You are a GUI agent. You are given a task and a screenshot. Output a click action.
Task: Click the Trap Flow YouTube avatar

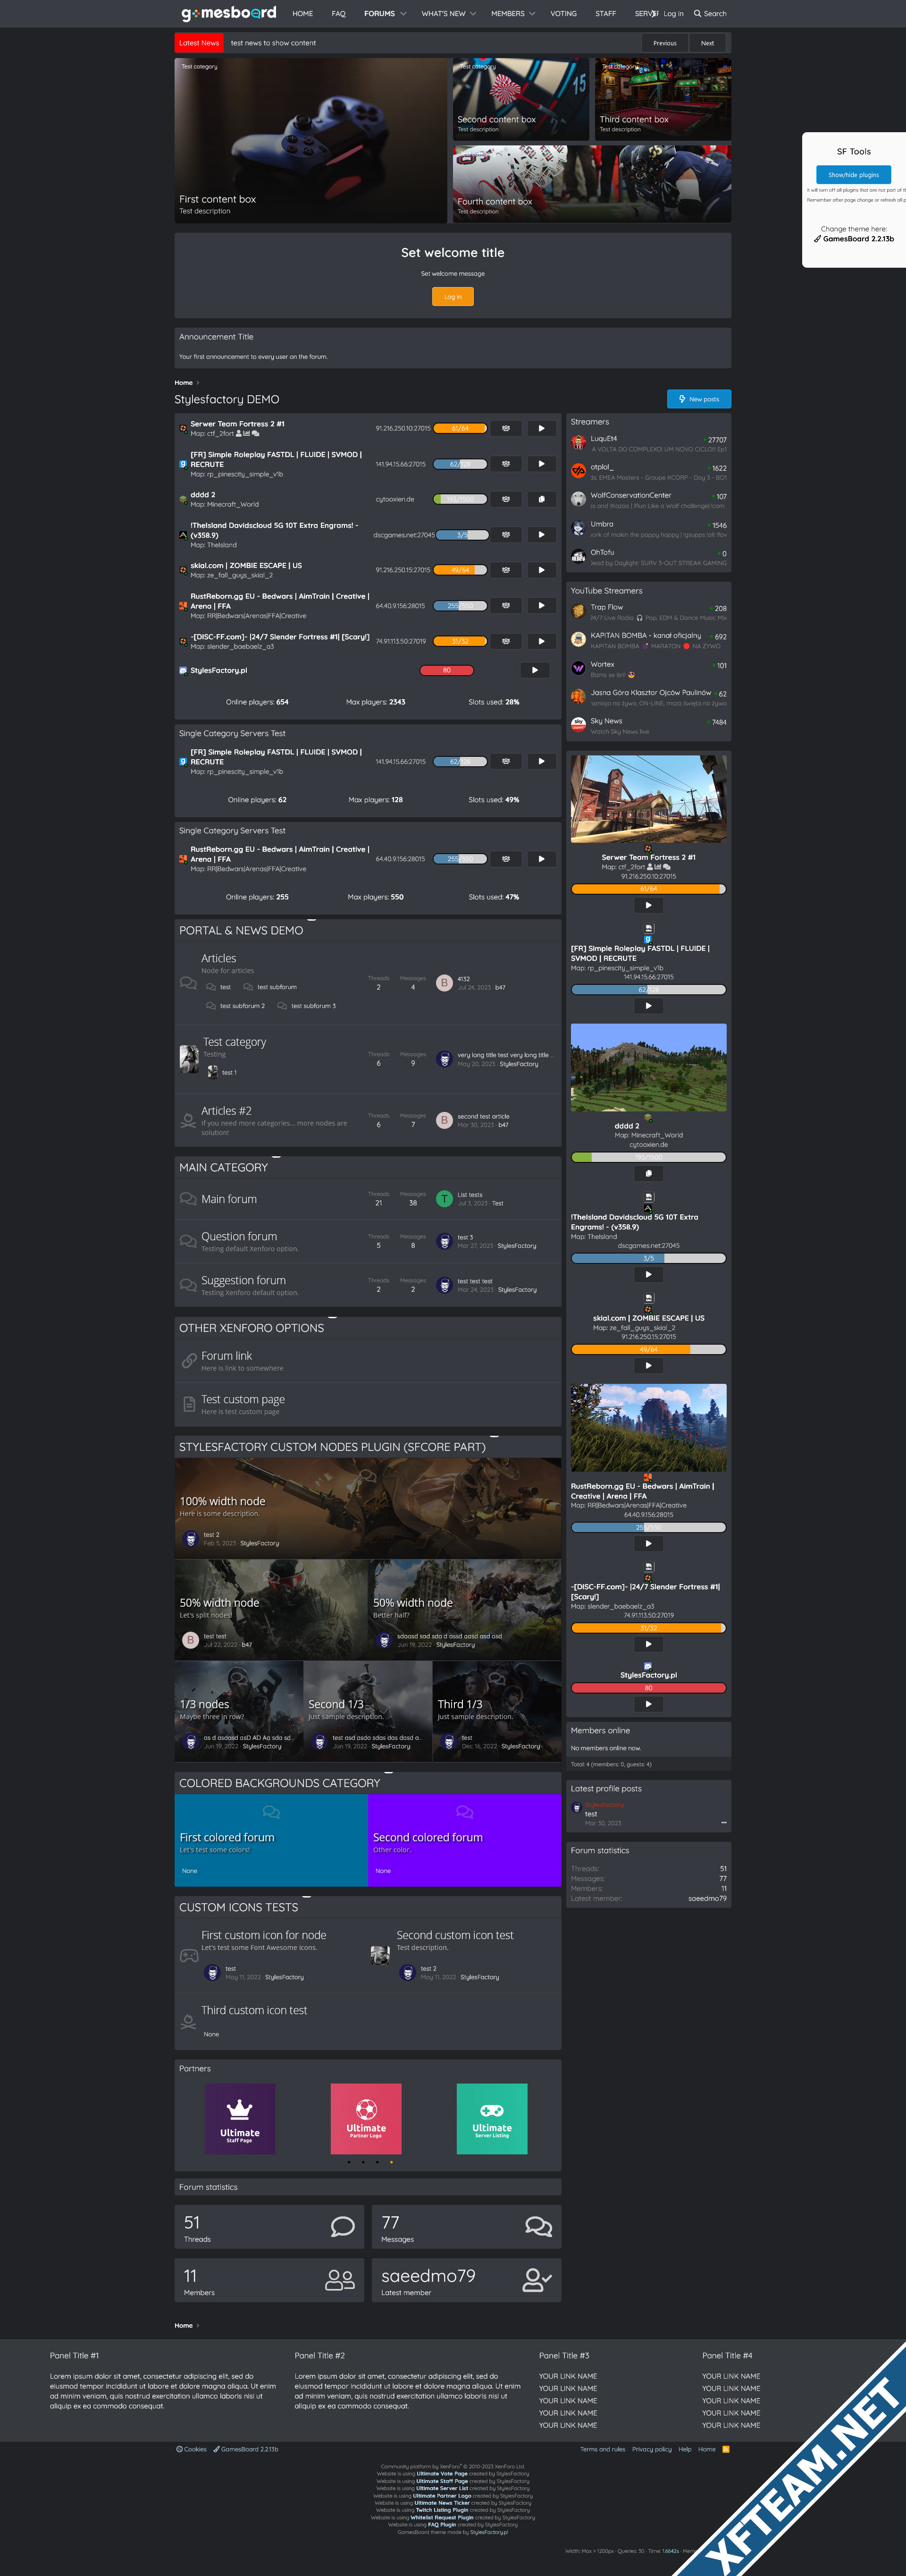579,611
